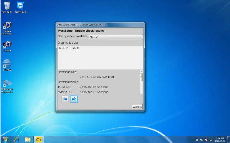Open the Action Center flag icon
230x143 pixels.
coord(206,140)
